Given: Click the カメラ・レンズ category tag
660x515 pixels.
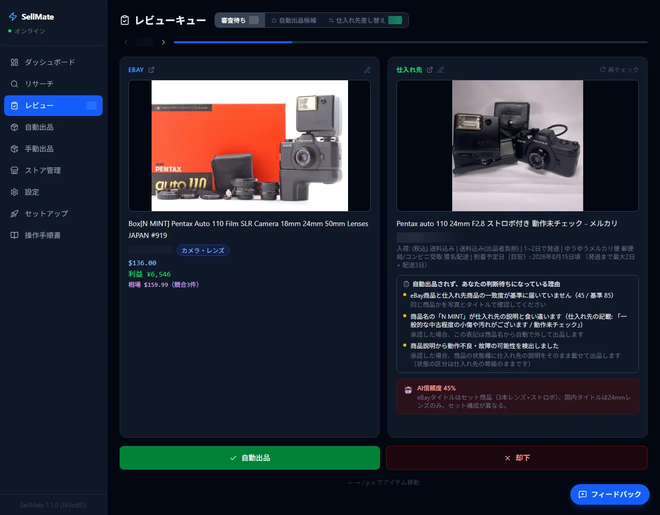Looking at the screenshot, I should (x=203, y=250).
